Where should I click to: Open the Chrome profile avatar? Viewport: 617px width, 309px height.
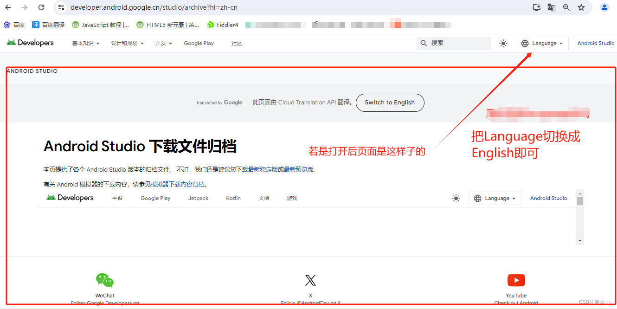[604, 7]
